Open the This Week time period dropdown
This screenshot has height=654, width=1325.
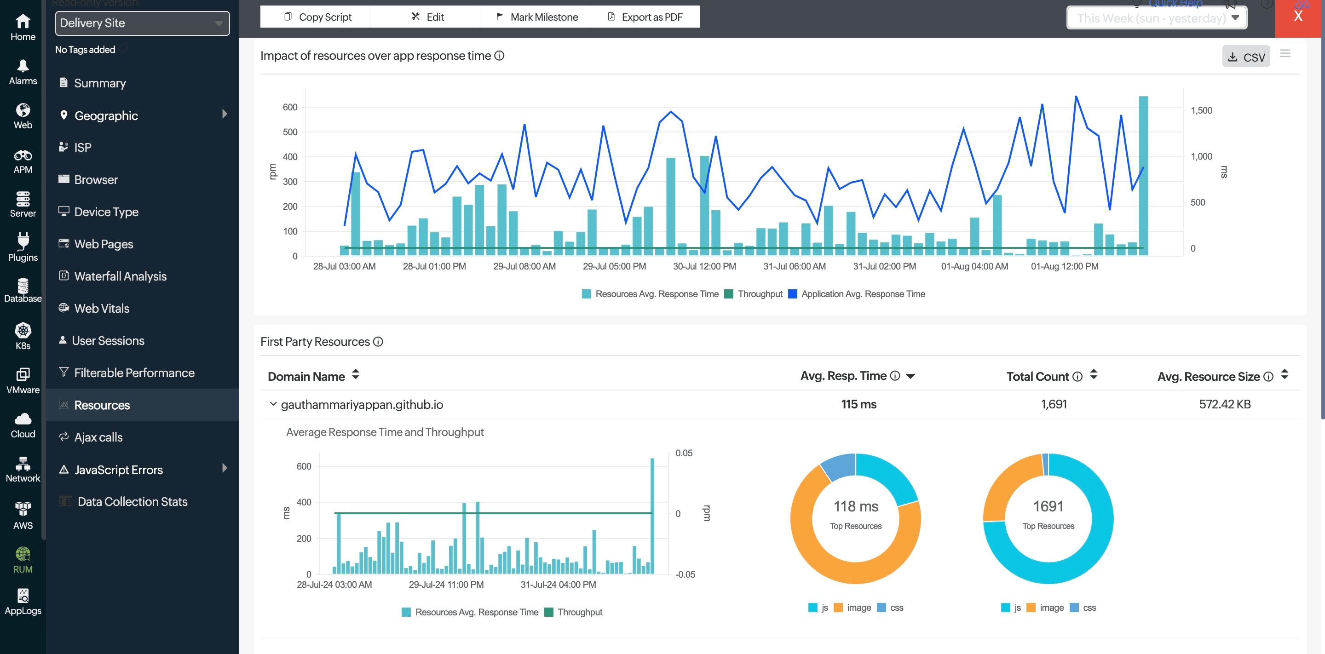[1157, 18]
